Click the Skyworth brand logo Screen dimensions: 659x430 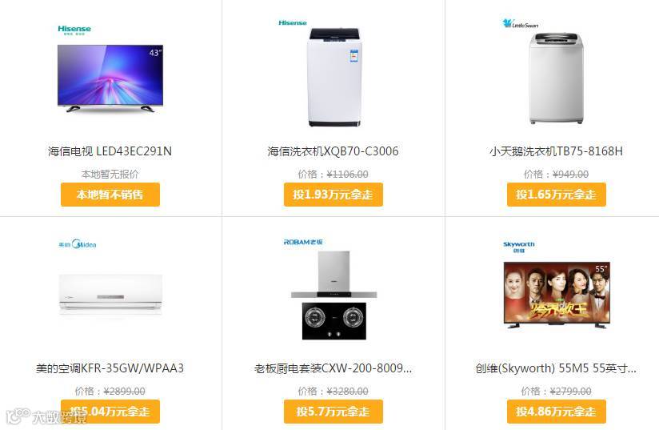coord(518,247)
